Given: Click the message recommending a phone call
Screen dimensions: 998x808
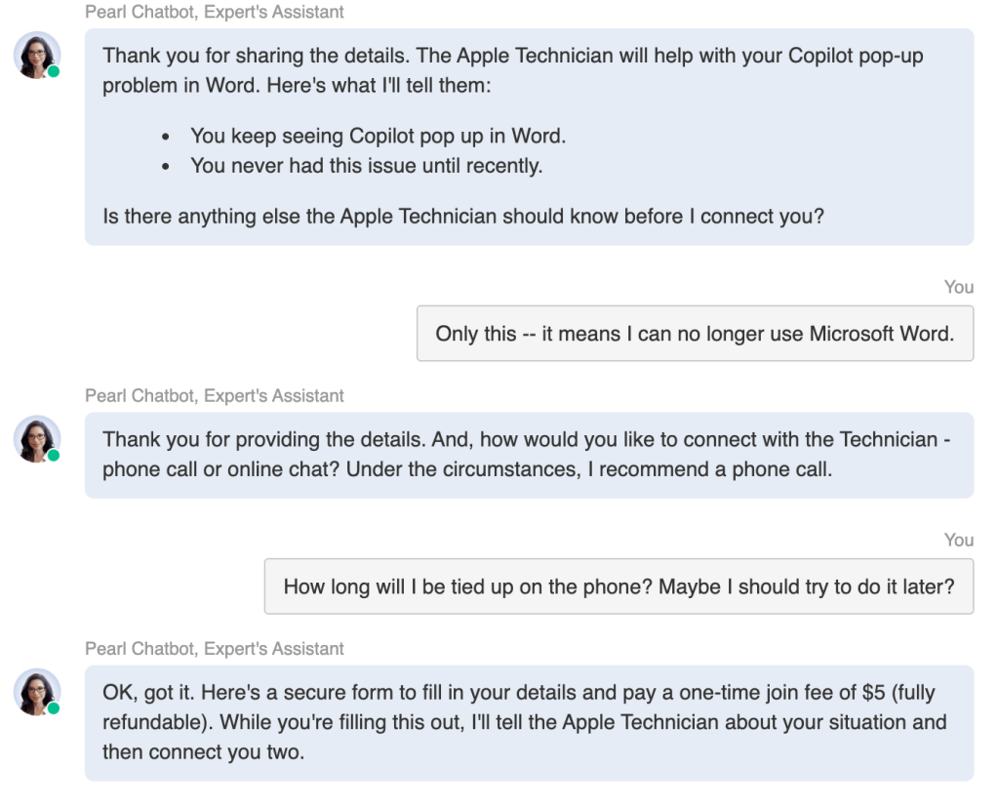Looking at the screenshot, I should click(x=527, y=455).
